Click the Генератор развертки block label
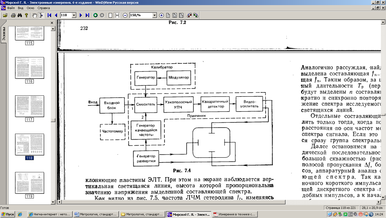This screenshot has width=386, height=218. point(146,159)
